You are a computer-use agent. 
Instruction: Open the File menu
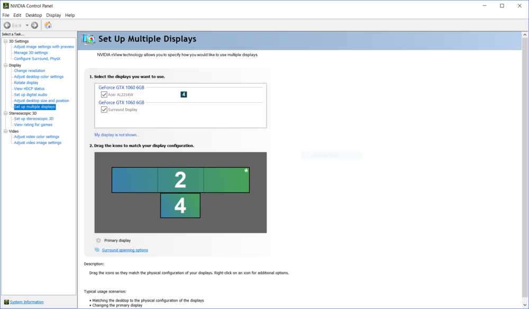click(6, 15)
